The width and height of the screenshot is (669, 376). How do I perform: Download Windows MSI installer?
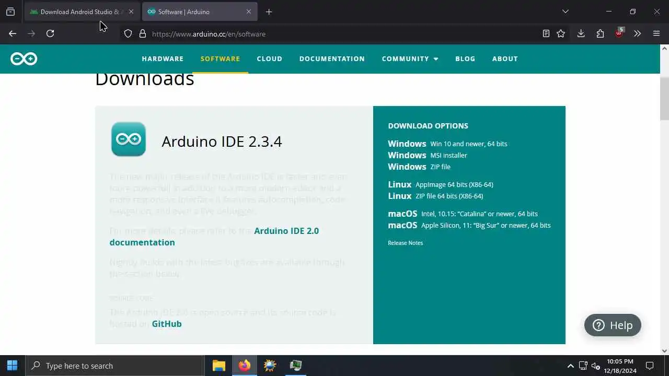tap(428, 155)
